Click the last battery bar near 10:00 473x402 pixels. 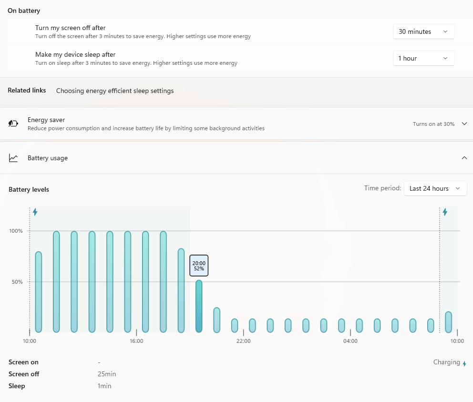pos(448,322)
